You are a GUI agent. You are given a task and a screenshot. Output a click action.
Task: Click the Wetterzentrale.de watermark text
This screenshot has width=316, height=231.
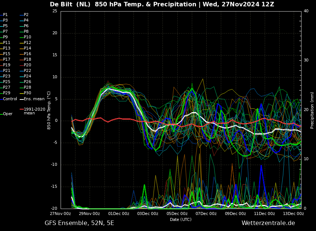268,223
